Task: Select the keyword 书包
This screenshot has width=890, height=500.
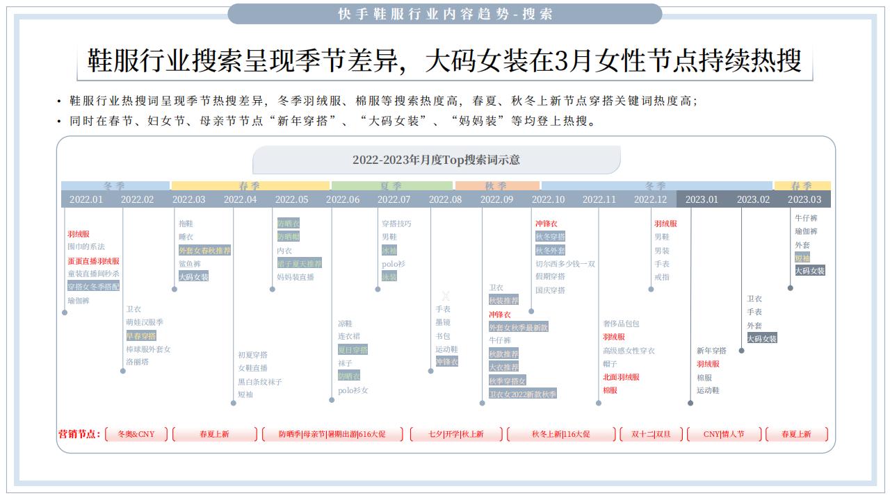Action: click(x=443, y=336)
